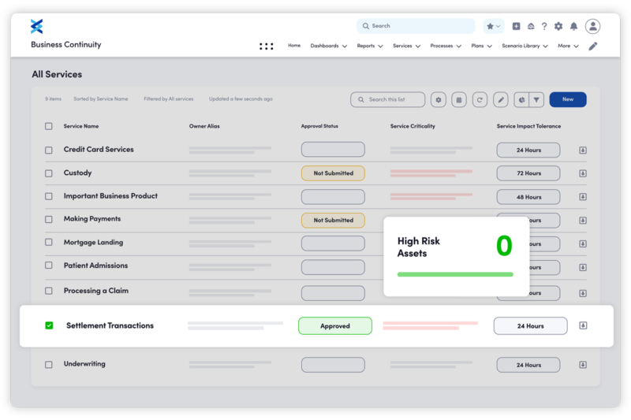Toggle the select-all checkbox in header
The height and width of the screenshot is (420, 631).
[49, 126]
